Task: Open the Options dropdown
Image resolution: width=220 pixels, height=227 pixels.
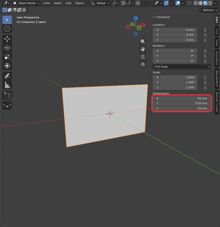Action: click(x=210, y=10)
